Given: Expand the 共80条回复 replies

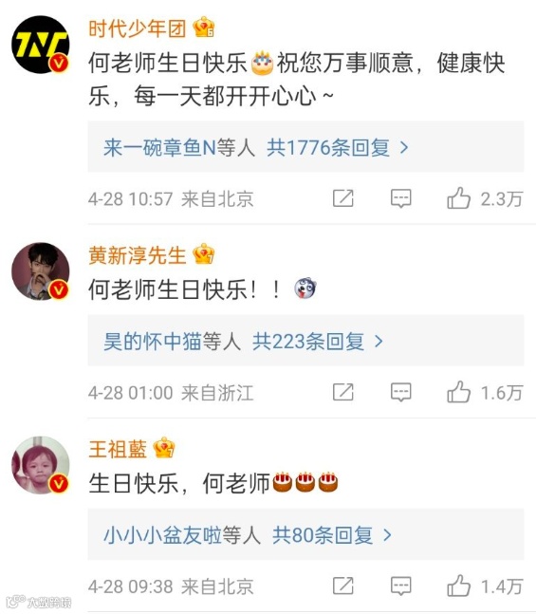Looking at the screenshot, I should 332,535.
